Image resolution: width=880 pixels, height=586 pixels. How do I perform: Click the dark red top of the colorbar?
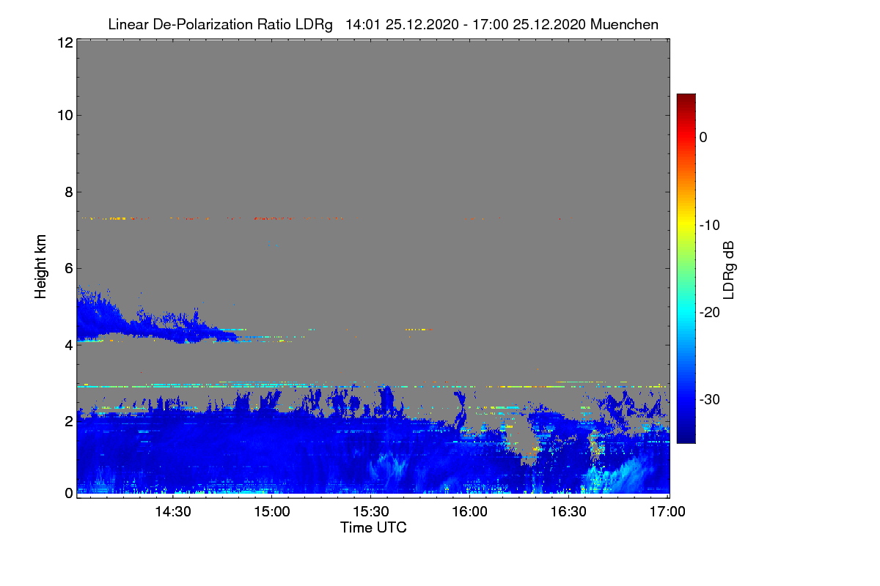point(686,98)
